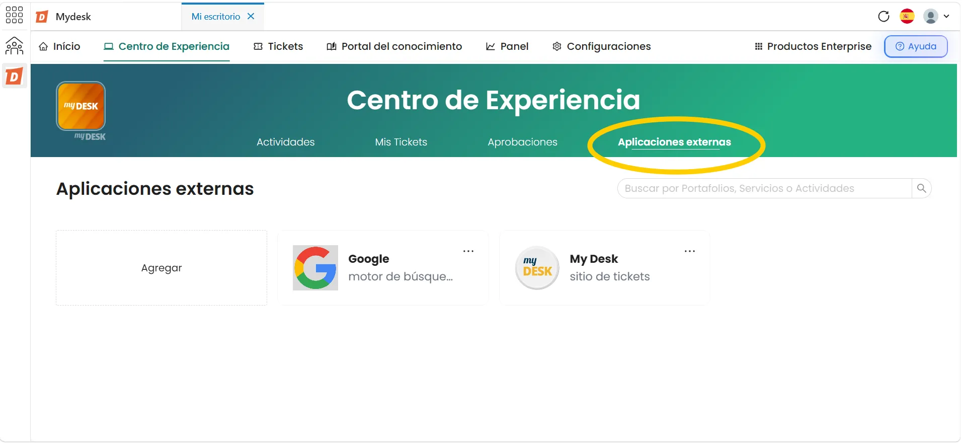
Task: Focus the Buscar por Portafolios search field
Action: tap(765, 188)
